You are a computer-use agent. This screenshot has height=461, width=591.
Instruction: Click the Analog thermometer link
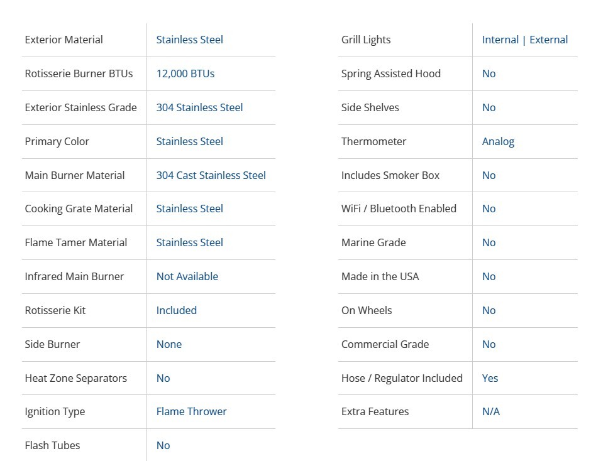(498, 141)
